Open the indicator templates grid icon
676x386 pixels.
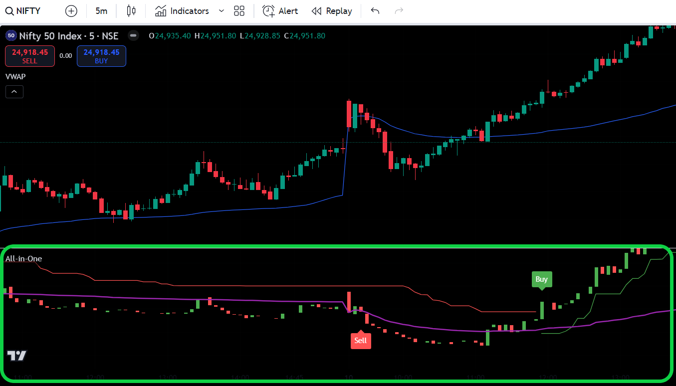pos(239,11)
